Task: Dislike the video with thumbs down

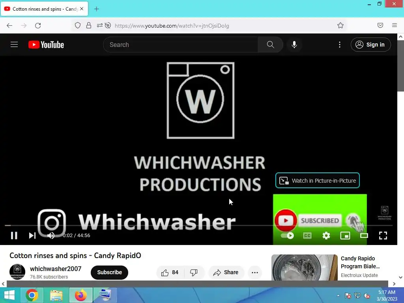Action: 194,272
